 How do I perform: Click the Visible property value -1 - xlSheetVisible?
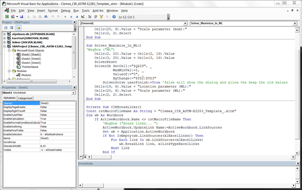58,150
